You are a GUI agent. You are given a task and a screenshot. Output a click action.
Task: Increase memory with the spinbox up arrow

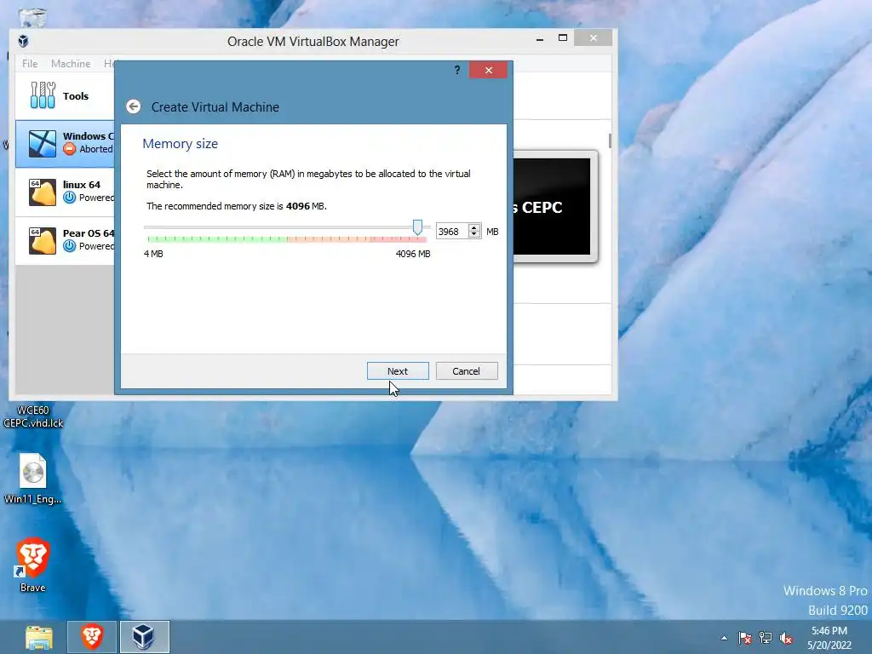tap(474, 227)
